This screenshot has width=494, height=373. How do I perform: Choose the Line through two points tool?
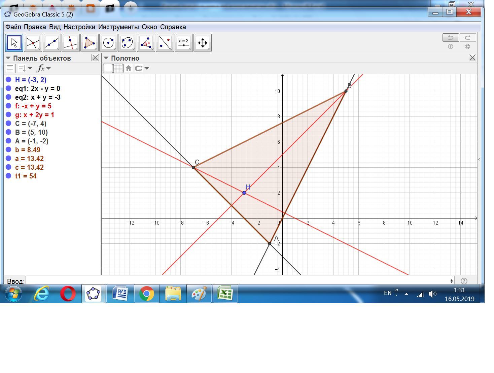pos(52,43)
